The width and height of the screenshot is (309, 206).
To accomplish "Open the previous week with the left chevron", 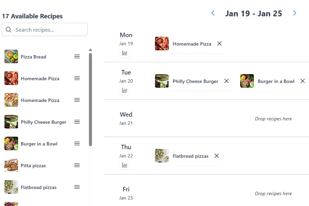I will pos(213,13).
